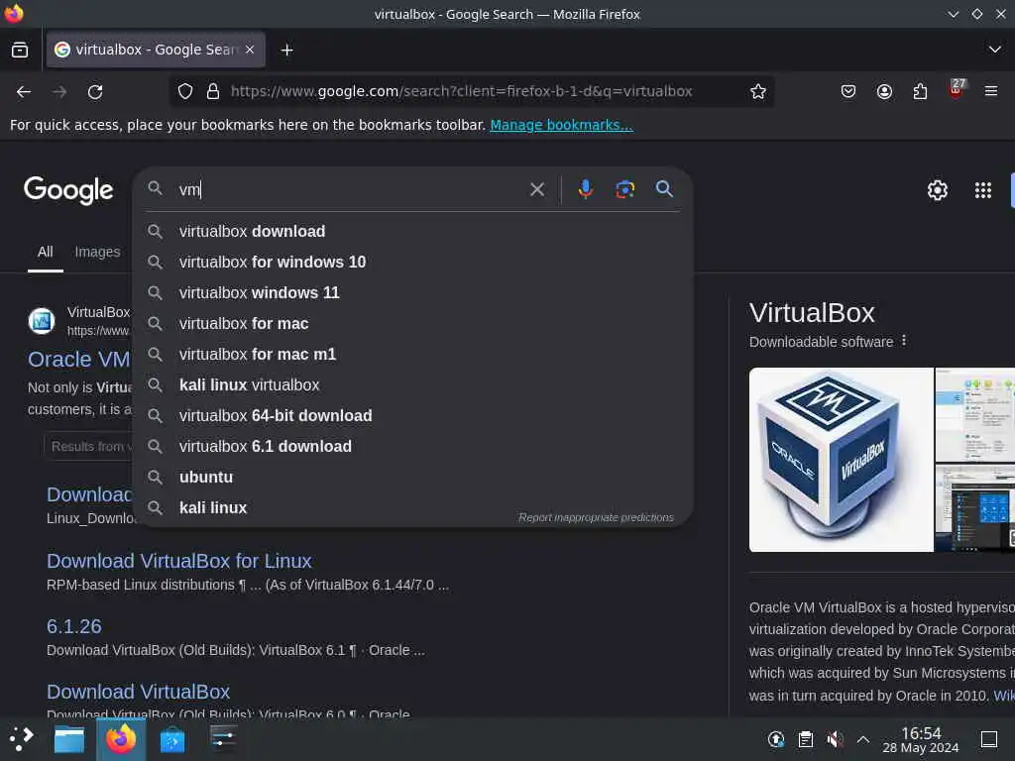Open more options next to Downloadable software
The image size is (1015, 761).
click(x=904, y=341)
